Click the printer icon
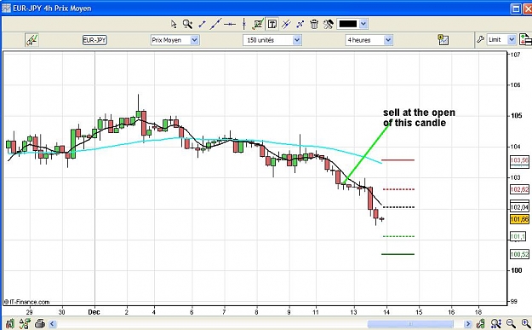 pyautogui.click(x=40, y=323)
